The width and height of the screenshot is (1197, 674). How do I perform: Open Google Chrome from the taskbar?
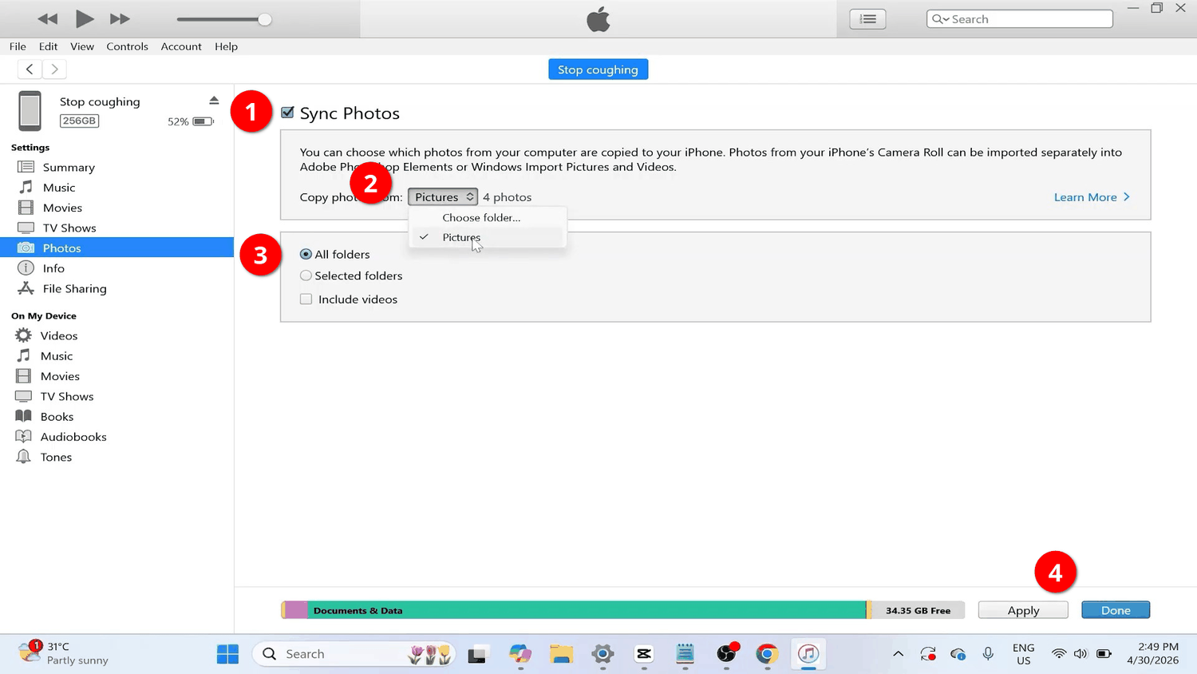767,654
